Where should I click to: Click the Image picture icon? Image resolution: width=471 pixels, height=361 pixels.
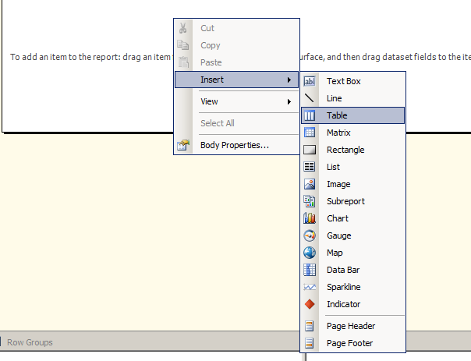(x=310, y=184)
